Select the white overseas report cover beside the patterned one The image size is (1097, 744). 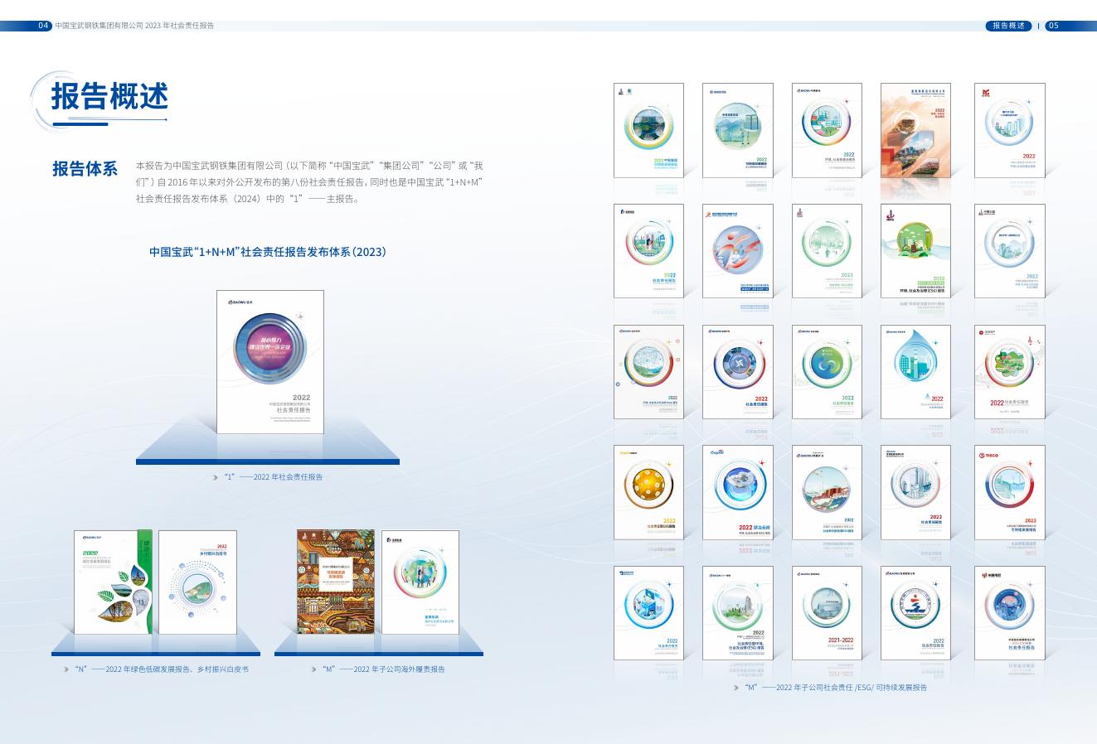click(x=420, y=582)
